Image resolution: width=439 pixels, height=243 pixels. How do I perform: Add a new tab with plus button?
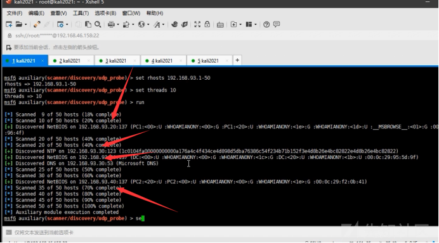(237, 60)
